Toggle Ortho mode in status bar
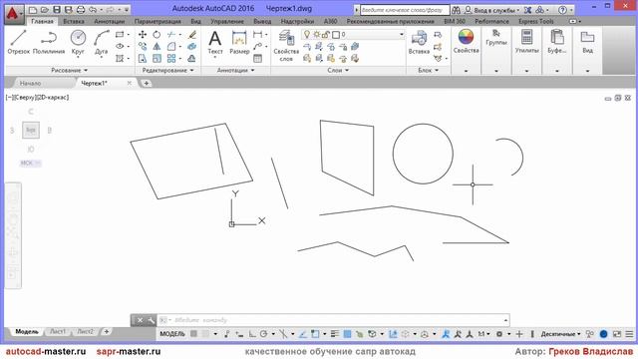The height and width of the screenshot is (359, 638). coord(252,334)
